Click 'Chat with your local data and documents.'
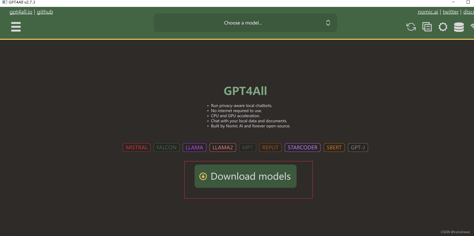 point(249,121)
